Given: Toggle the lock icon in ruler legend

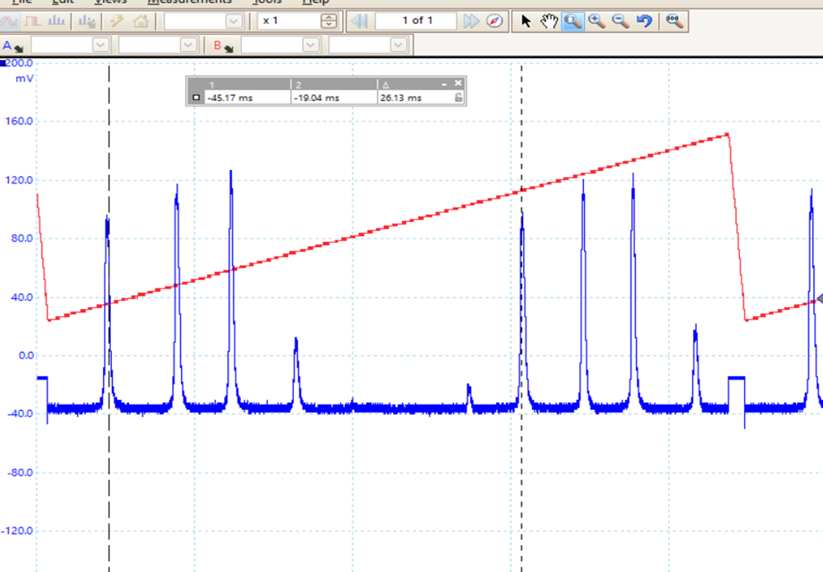Looking at the screenshot, I should (459, 98).
